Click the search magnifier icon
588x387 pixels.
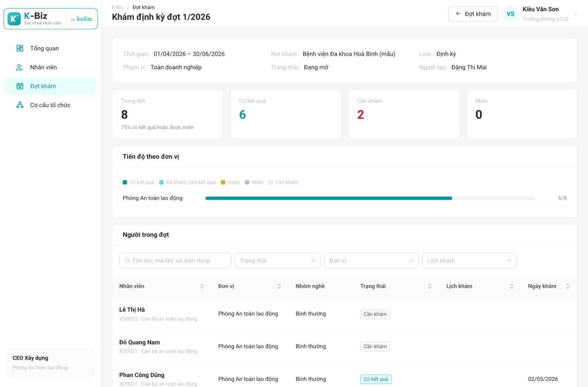pos(128,261)
